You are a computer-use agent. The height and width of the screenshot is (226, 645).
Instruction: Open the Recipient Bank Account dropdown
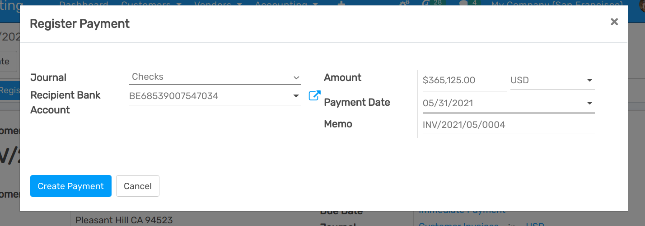point(215,96)
